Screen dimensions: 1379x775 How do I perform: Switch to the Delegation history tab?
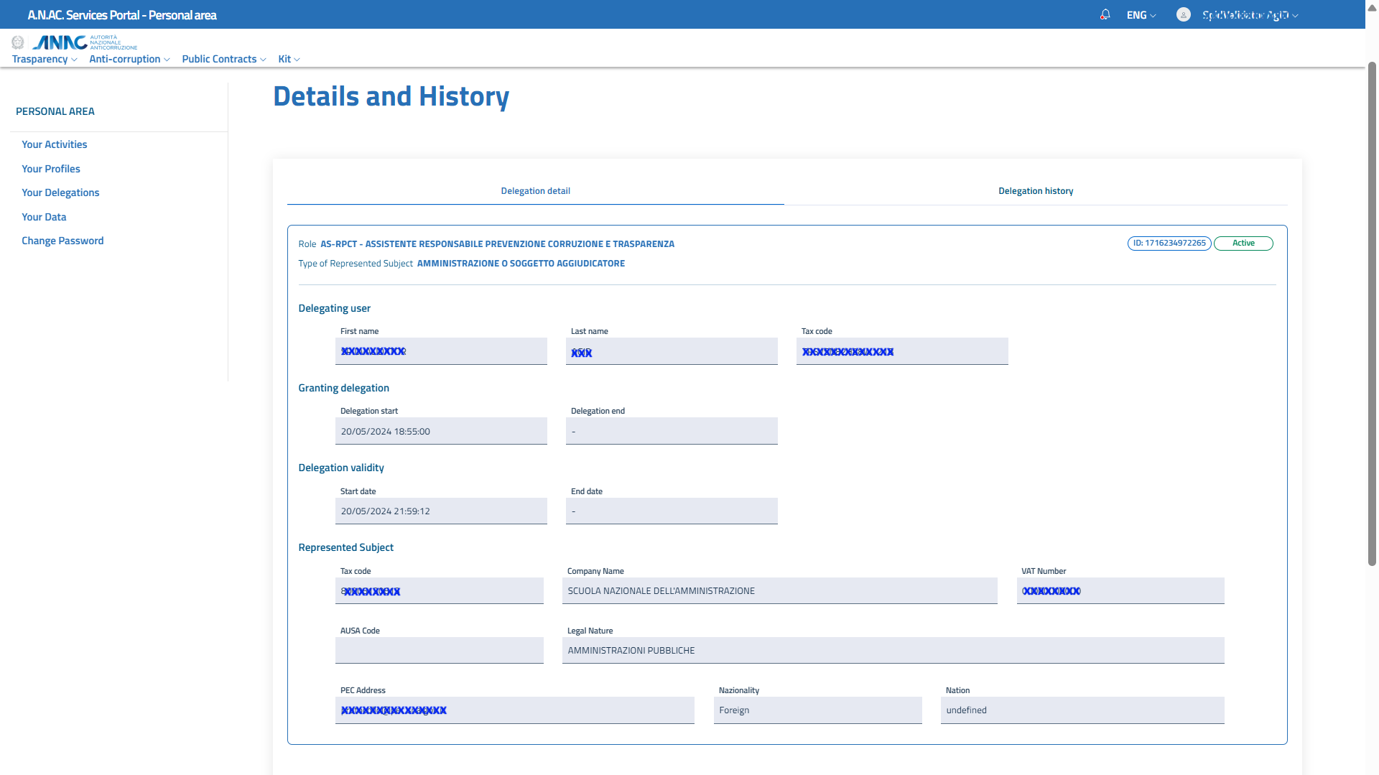(1035, 191)
